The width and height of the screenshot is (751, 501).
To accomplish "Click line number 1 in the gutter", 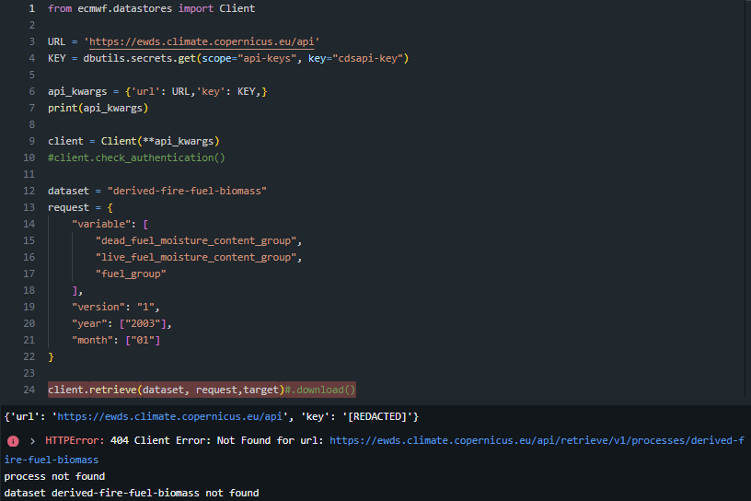I will [x=31, y=8].
